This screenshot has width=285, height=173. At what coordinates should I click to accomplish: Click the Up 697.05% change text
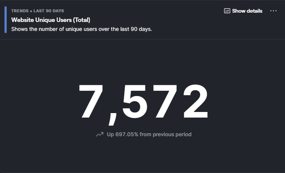point(122,134)
